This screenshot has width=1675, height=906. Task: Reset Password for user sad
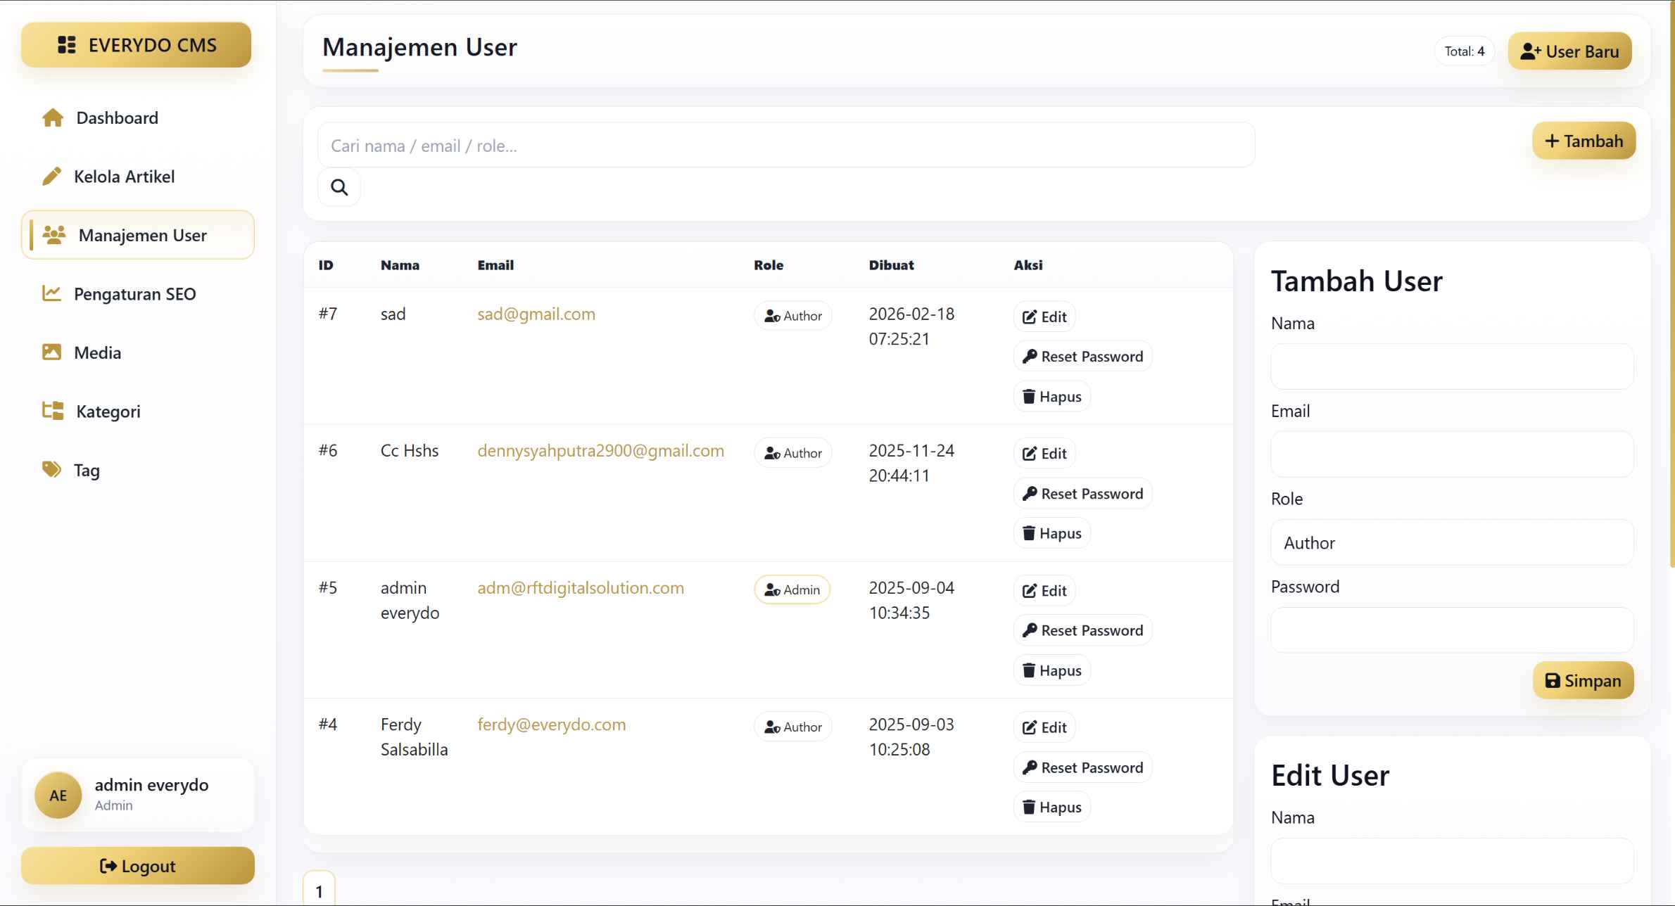pyautogui.click(x=1082, y=357)
